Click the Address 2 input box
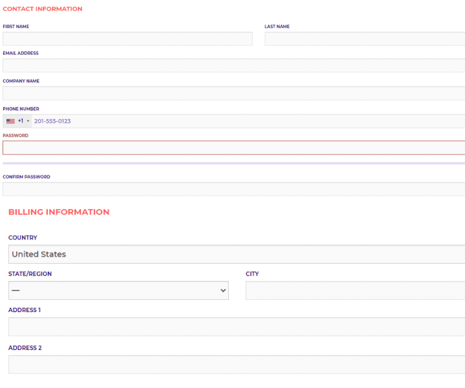The width and height of the screenshot is (465, 388). [x=236, y=364]
